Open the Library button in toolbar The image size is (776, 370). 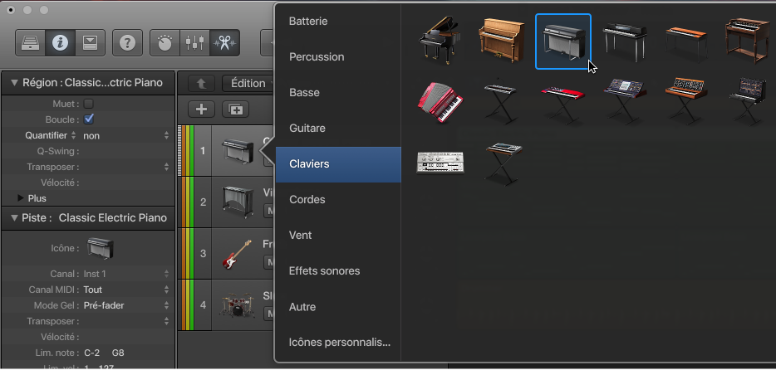(x=30, y=42)
